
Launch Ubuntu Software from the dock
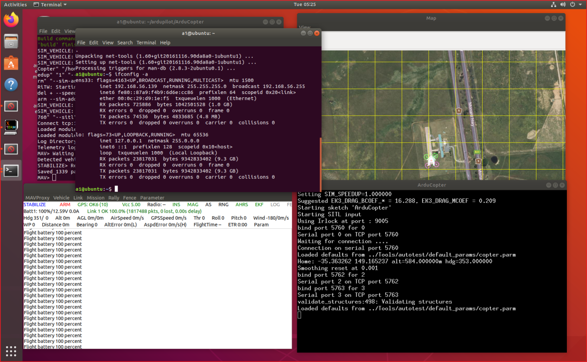(11, 63)
